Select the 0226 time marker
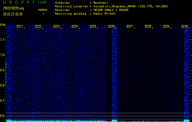Image resolution: width=192 pixels, height=122 pixels. pos(111,27)
